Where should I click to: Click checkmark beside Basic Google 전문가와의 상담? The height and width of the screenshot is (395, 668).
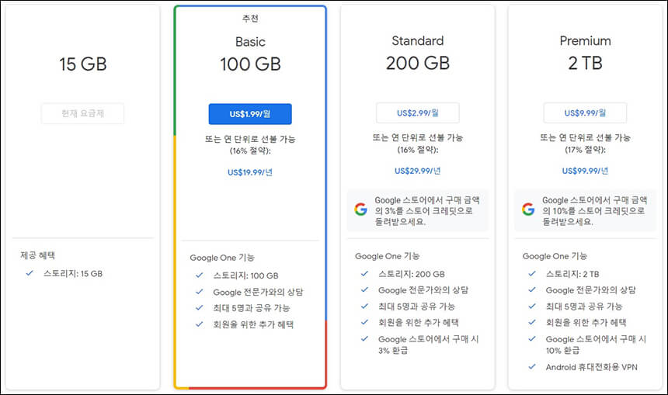(x=199, y=292)
